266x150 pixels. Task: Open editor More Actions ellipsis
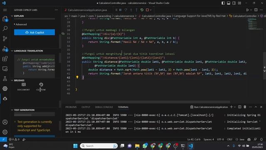click(x=261, y=10)
